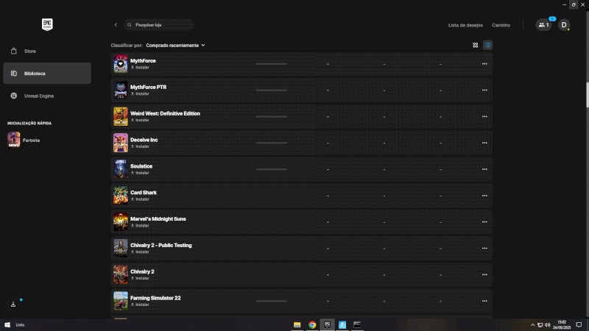
Task: Click the Epic Games logo
Action: pyautogui.click(x=48, y=24)
